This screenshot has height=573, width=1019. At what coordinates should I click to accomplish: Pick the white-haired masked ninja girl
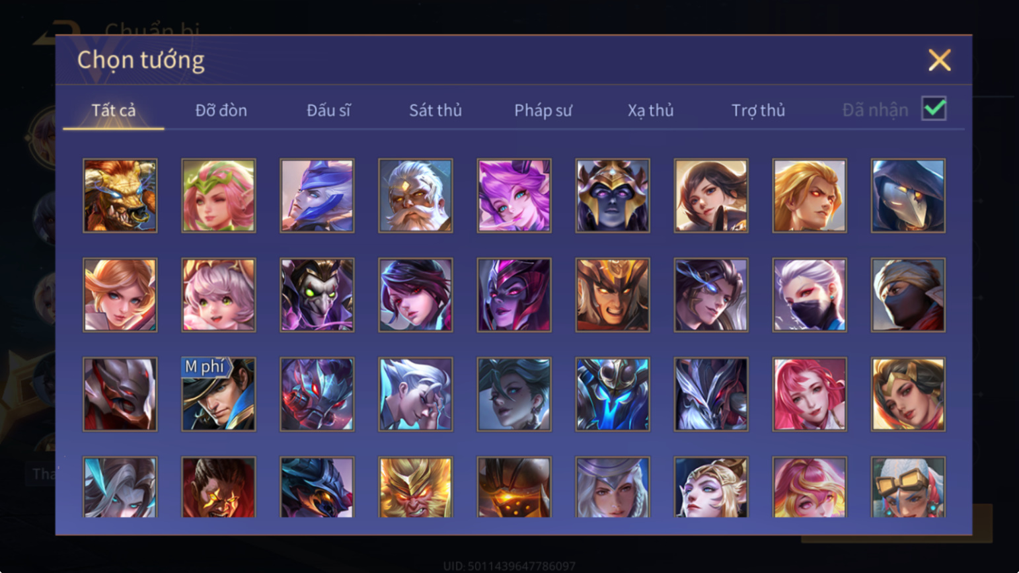pyautogui.click(x=810, y=295)
